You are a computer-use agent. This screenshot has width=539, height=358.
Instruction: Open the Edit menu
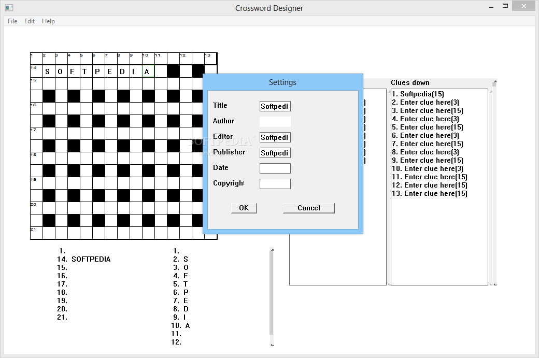[x=29, y=21]
